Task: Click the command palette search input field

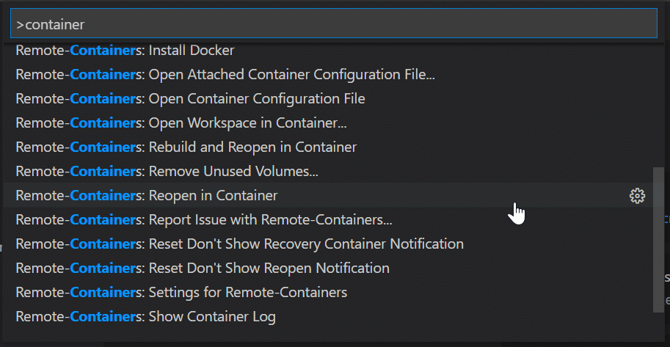Action: tap(334, 24)
